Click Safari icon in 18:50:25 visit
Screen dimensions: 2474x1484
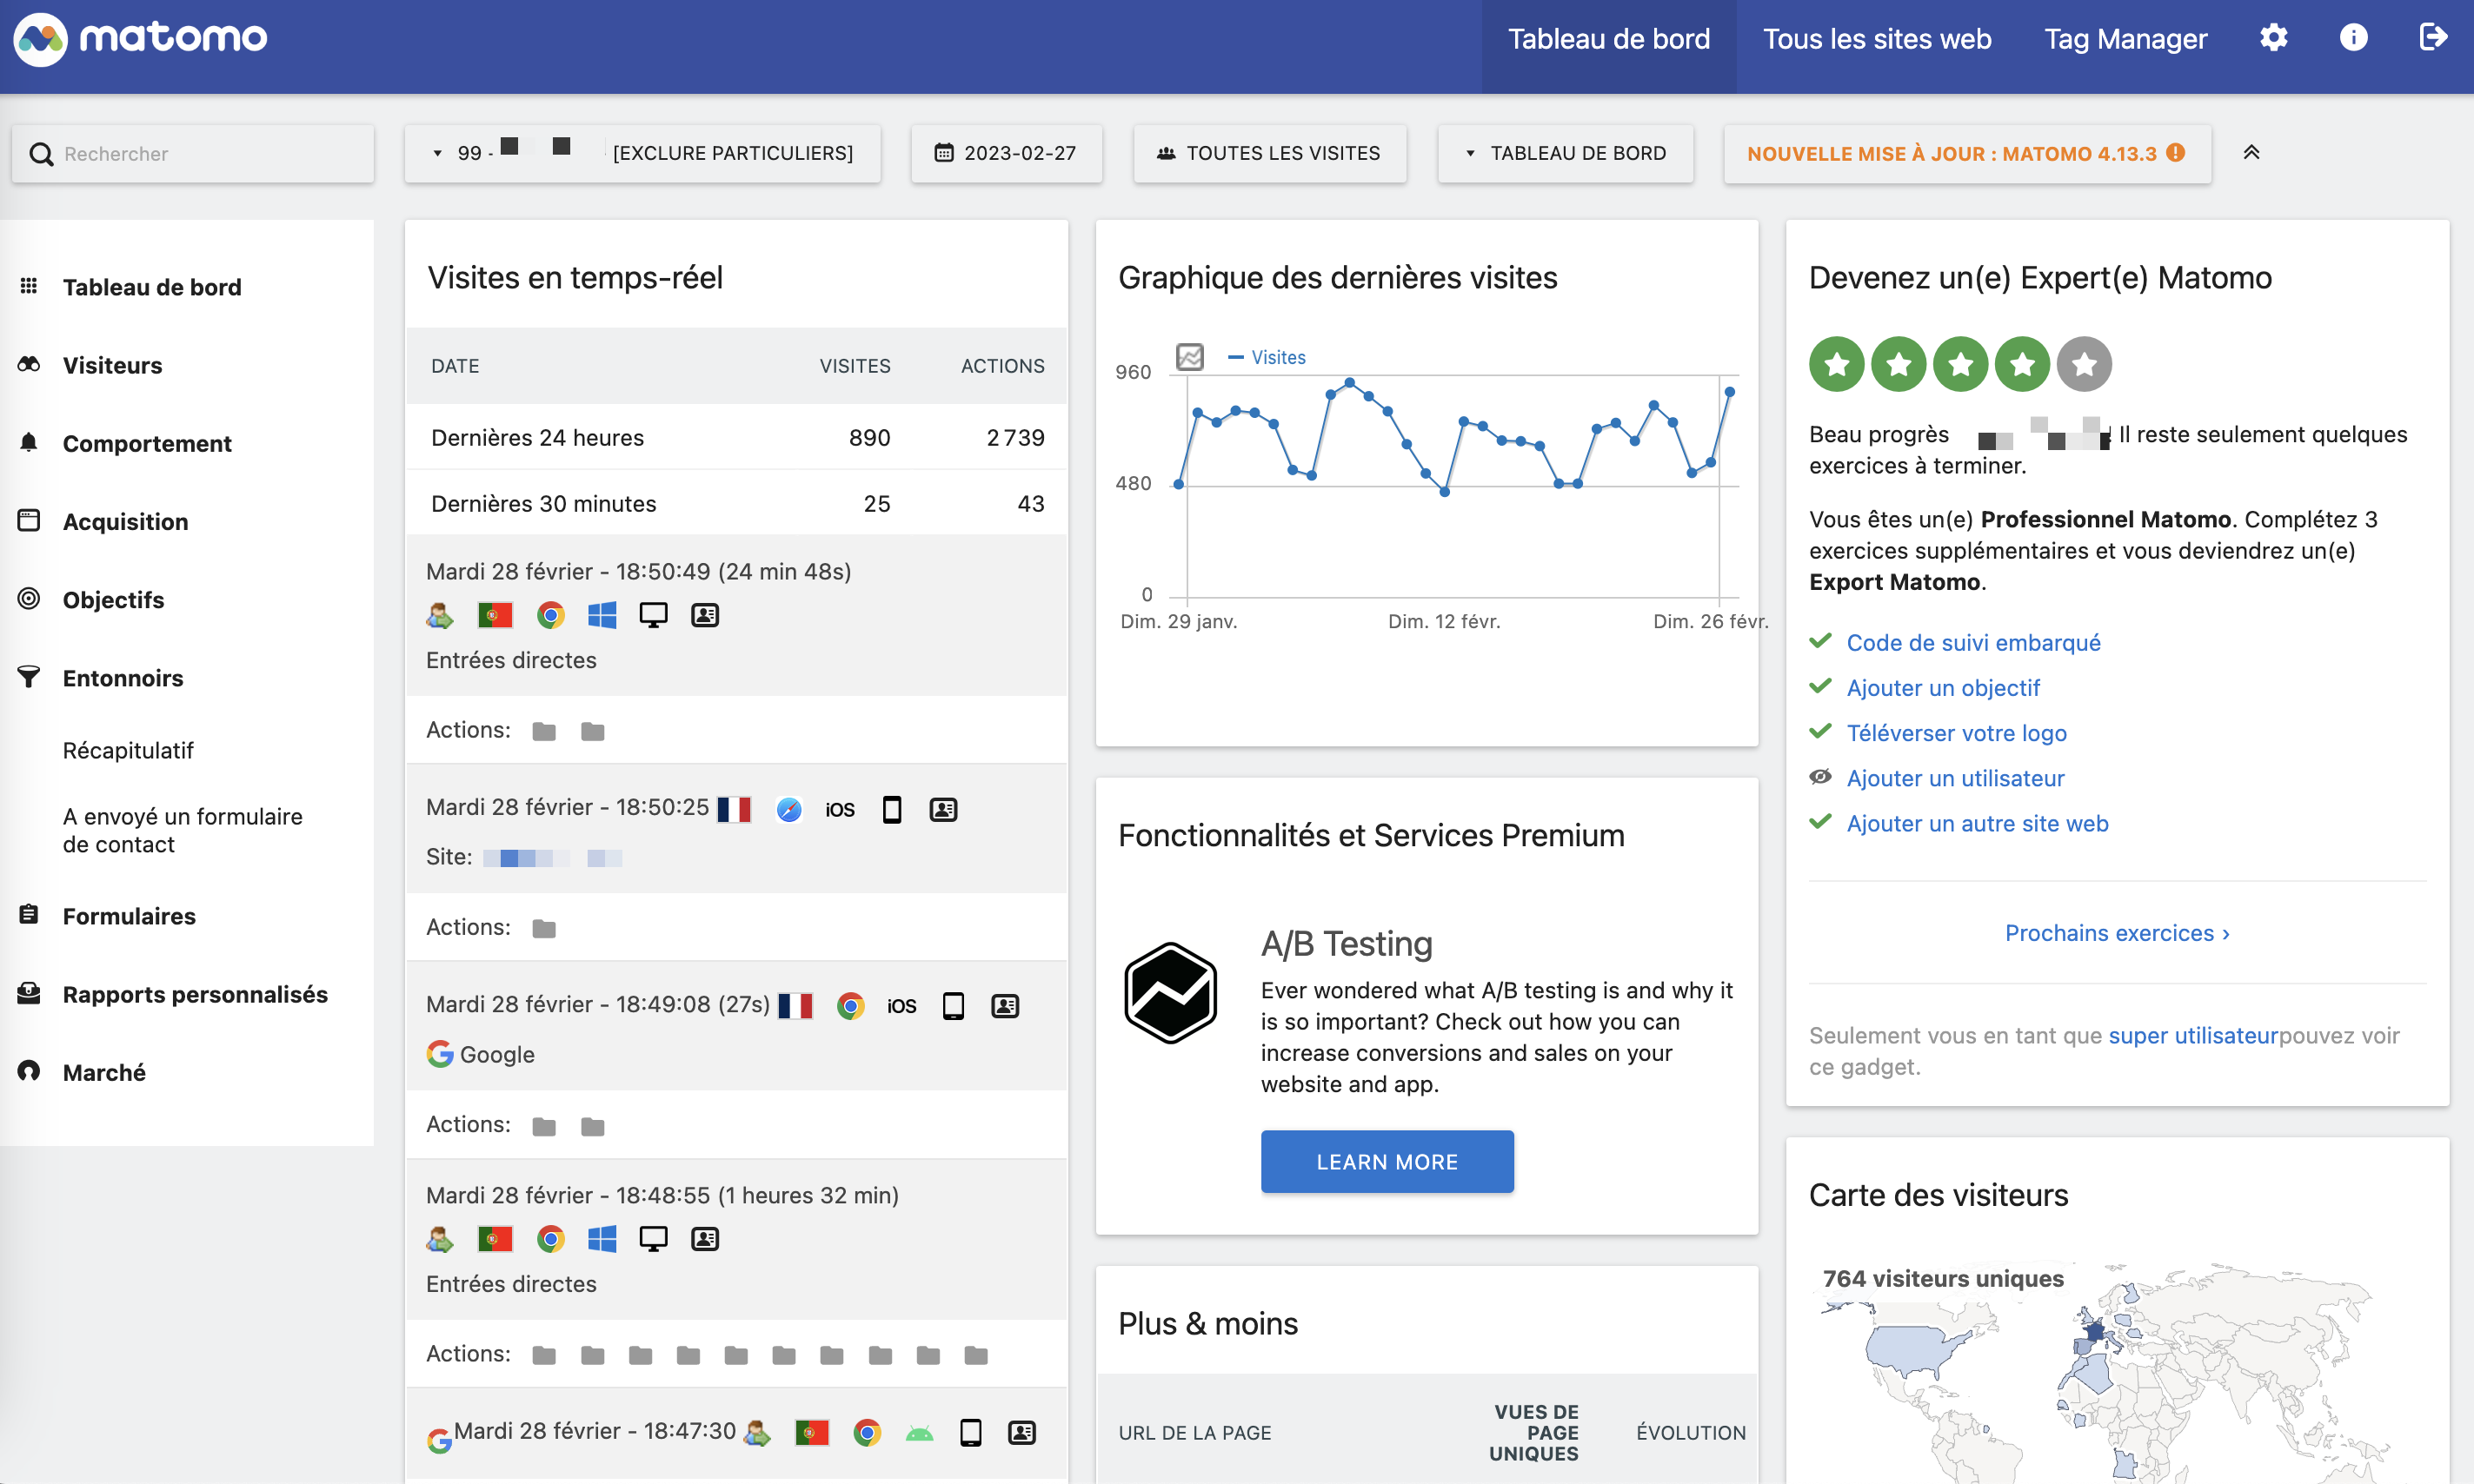tap(789, 809)
